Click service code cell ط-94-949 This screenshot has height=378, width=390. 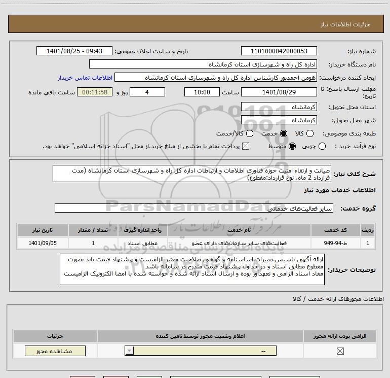(335, 243)
